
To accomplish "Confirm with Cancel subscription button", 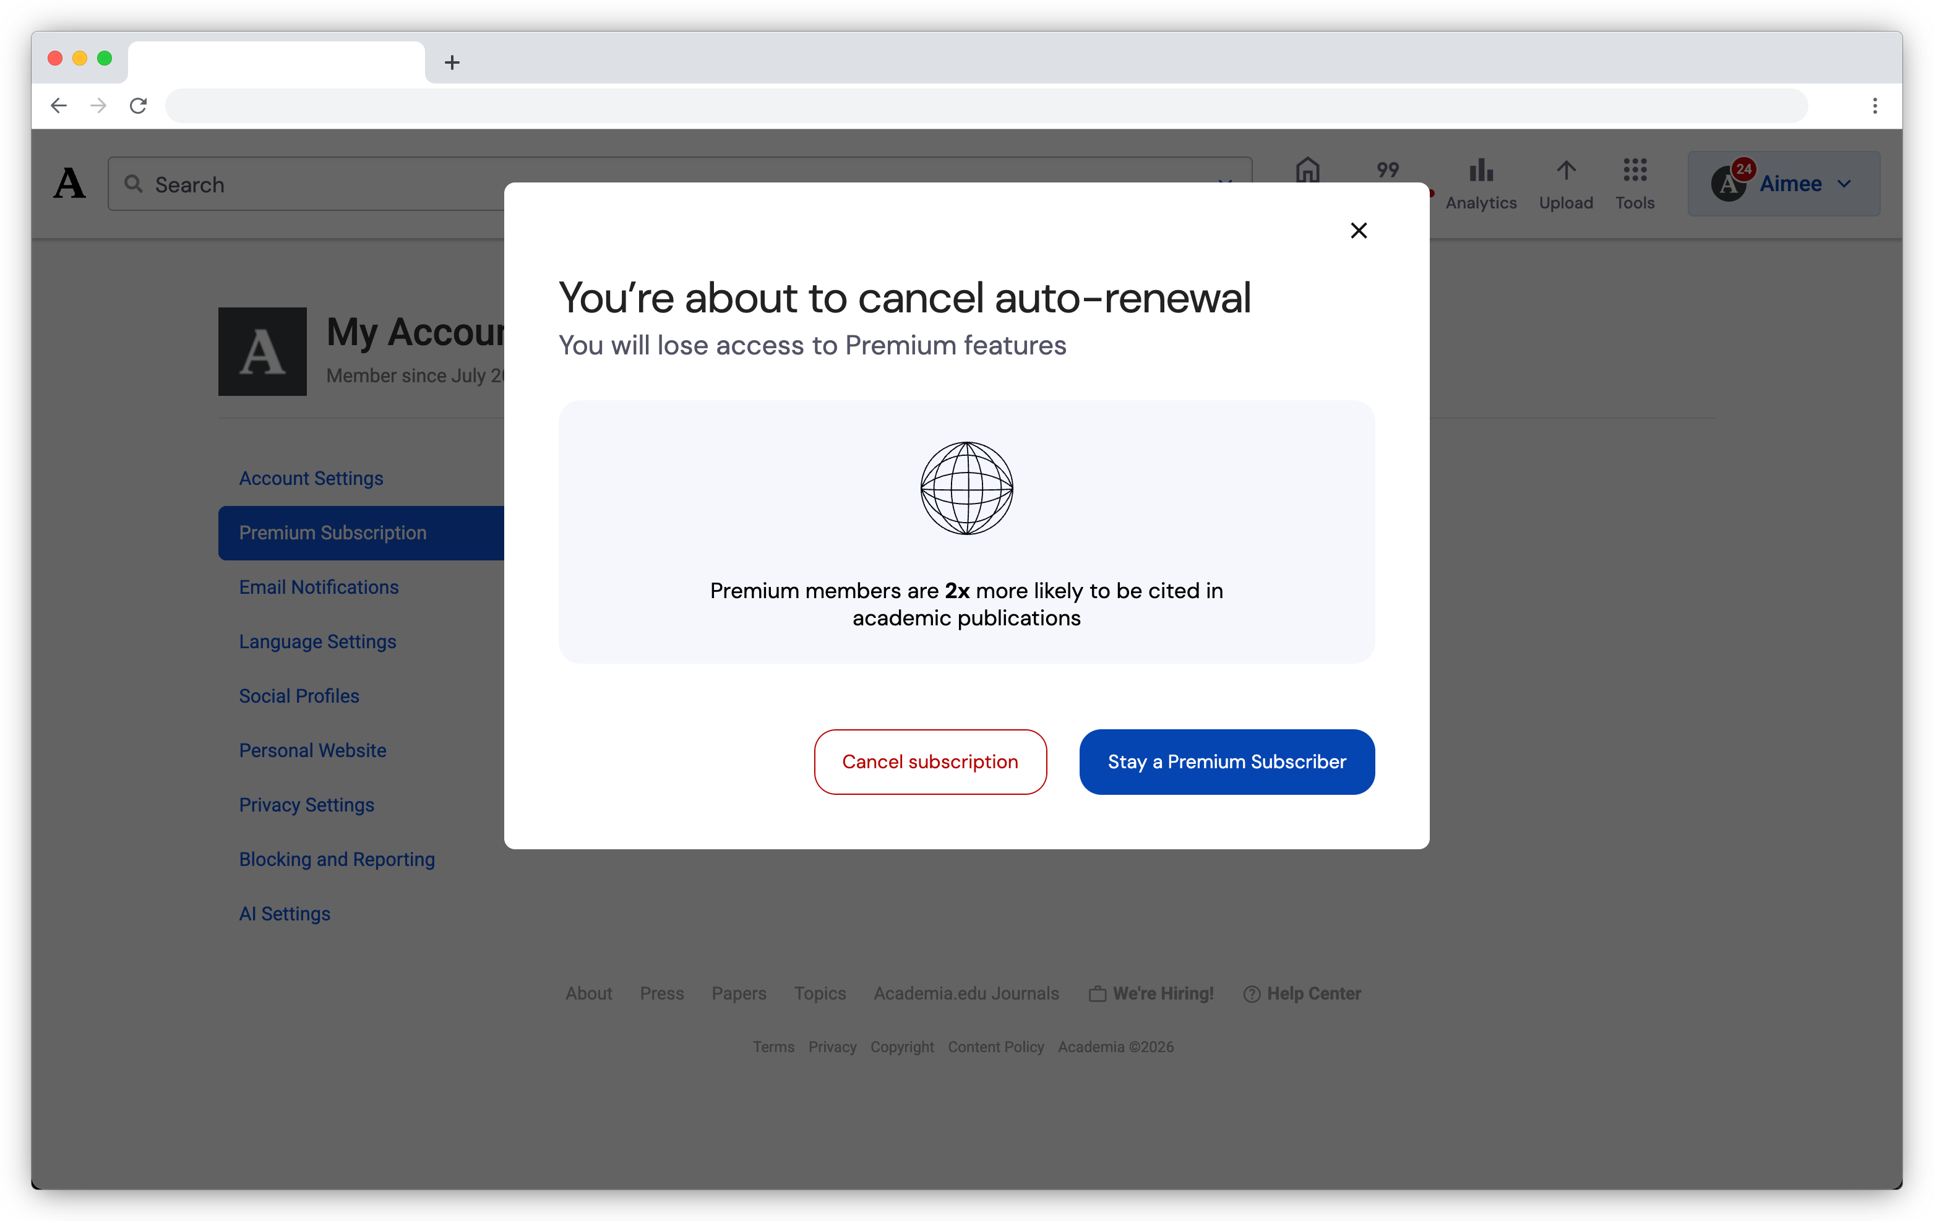I will point(930,761).
